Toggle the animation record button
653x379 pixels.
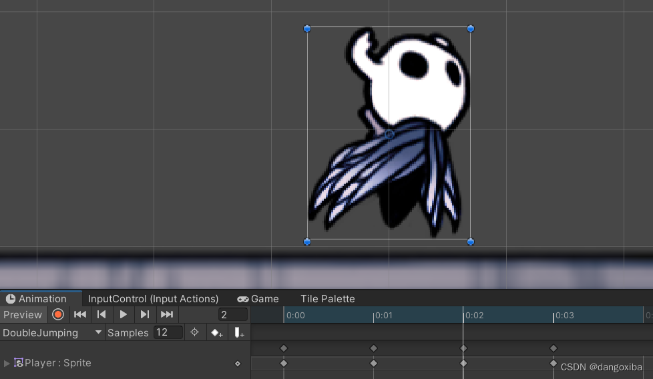click(x=58, y=314)
